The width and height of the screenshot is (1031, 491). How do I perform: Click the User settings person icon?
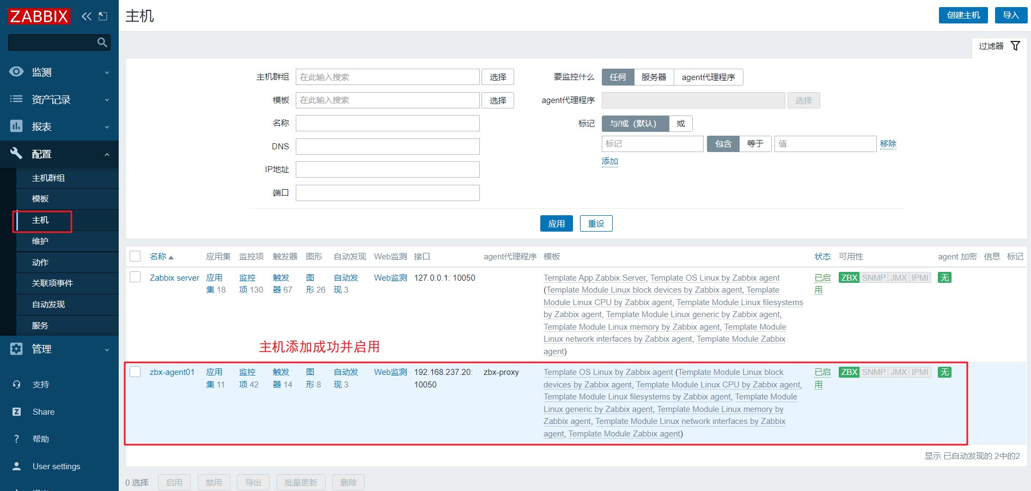click(16, 466)
